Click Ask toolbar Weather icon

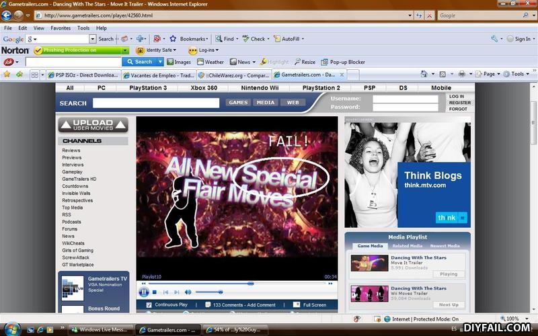click(x=200, y=62)
